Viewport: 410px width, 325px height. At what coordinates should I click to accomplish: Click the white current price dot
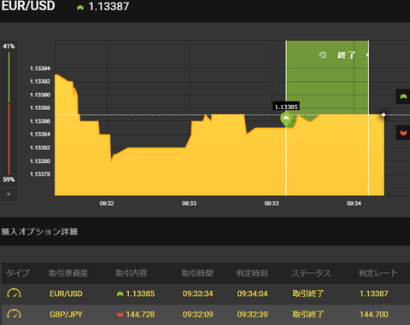click(384, 114)
